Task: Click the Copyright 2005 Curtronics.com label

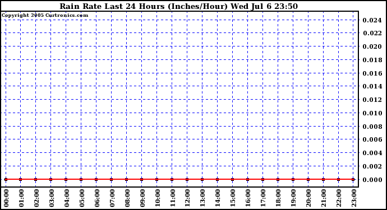Action: 45,15
